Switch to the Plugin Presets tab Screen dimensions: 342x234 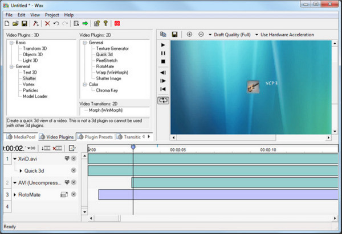[x=95, y=137]
